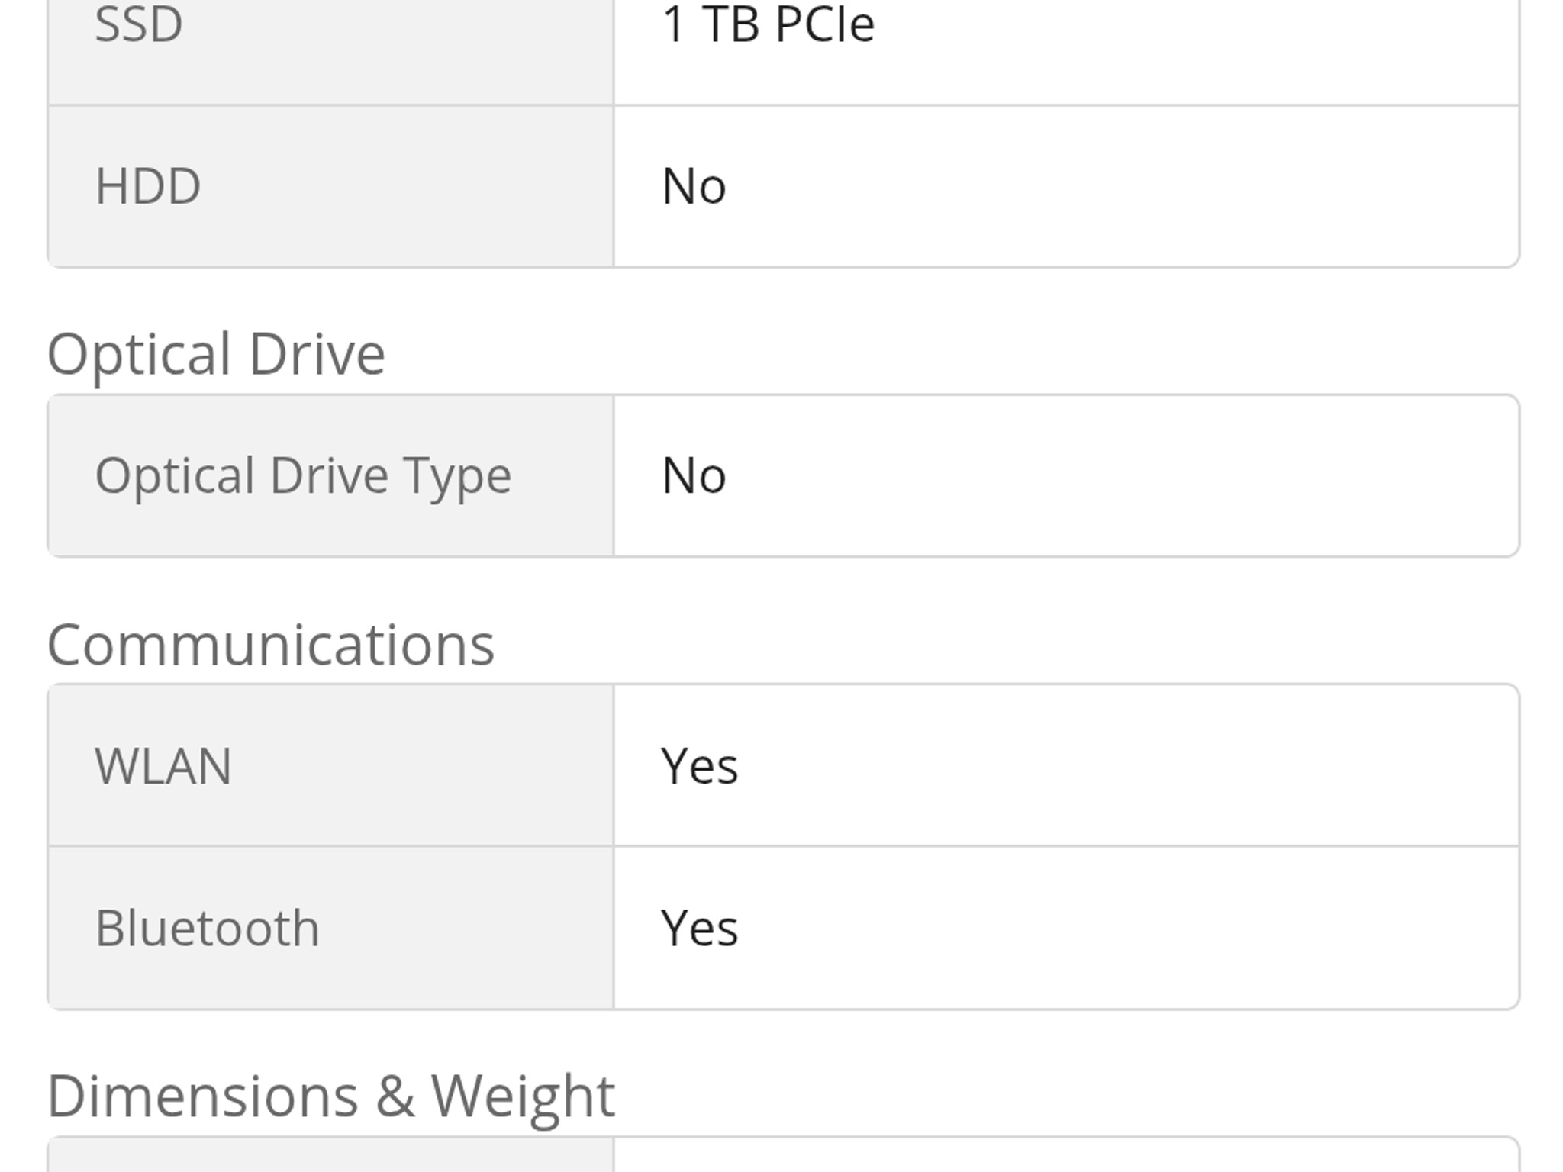Click the SSD label cell

click(x=330, y=52)
